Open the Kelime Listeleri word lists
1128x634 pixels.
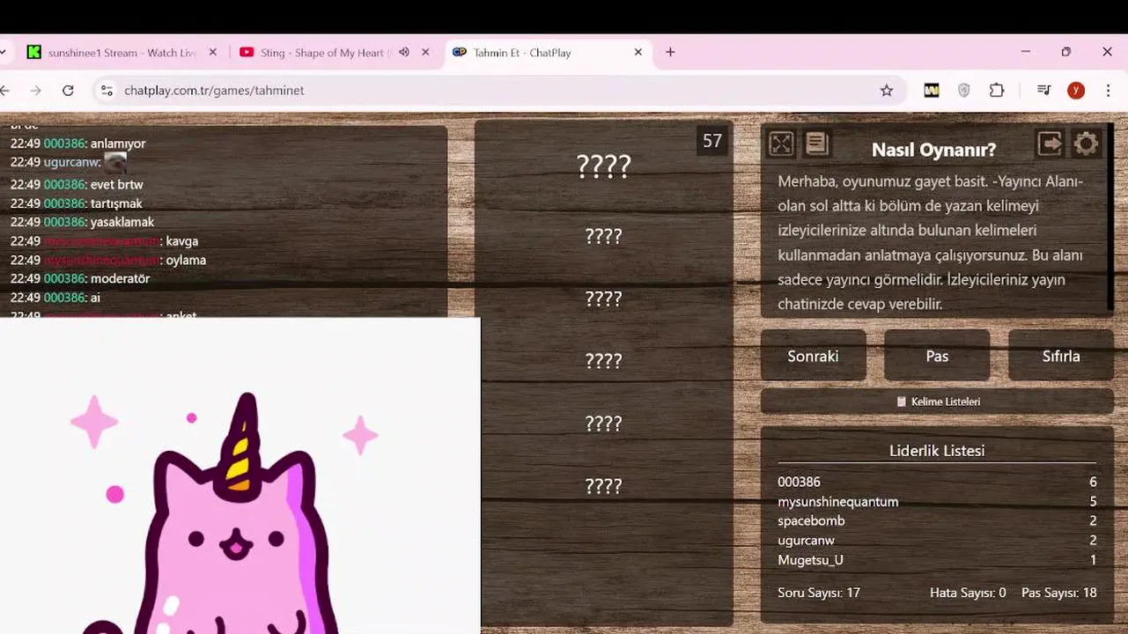pyautogui.click(x=937, y=402)
